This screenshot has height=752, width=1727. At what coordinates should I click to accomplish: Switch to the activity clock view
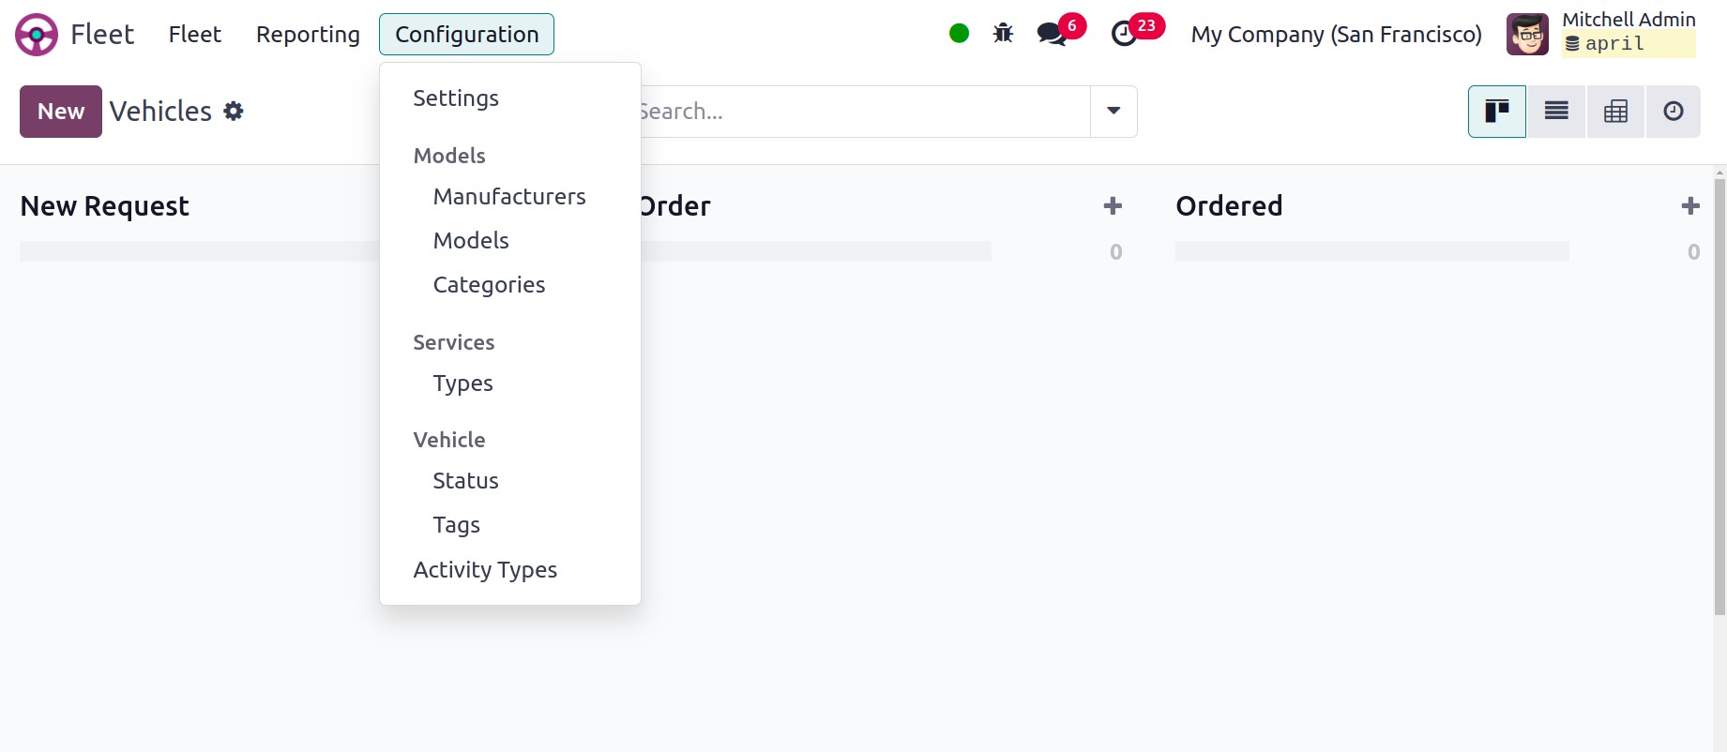pyautogui.click(x=1674, y=112)
